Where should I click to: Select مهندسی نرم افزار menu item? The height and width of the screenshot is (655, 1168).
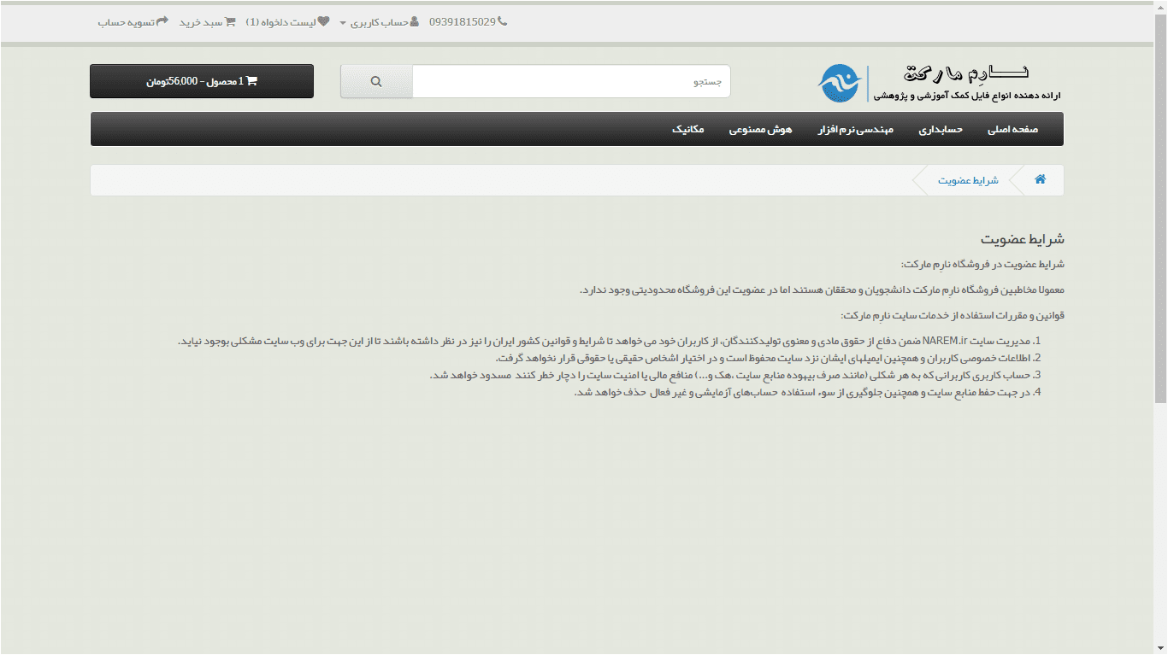click(855, 130)
